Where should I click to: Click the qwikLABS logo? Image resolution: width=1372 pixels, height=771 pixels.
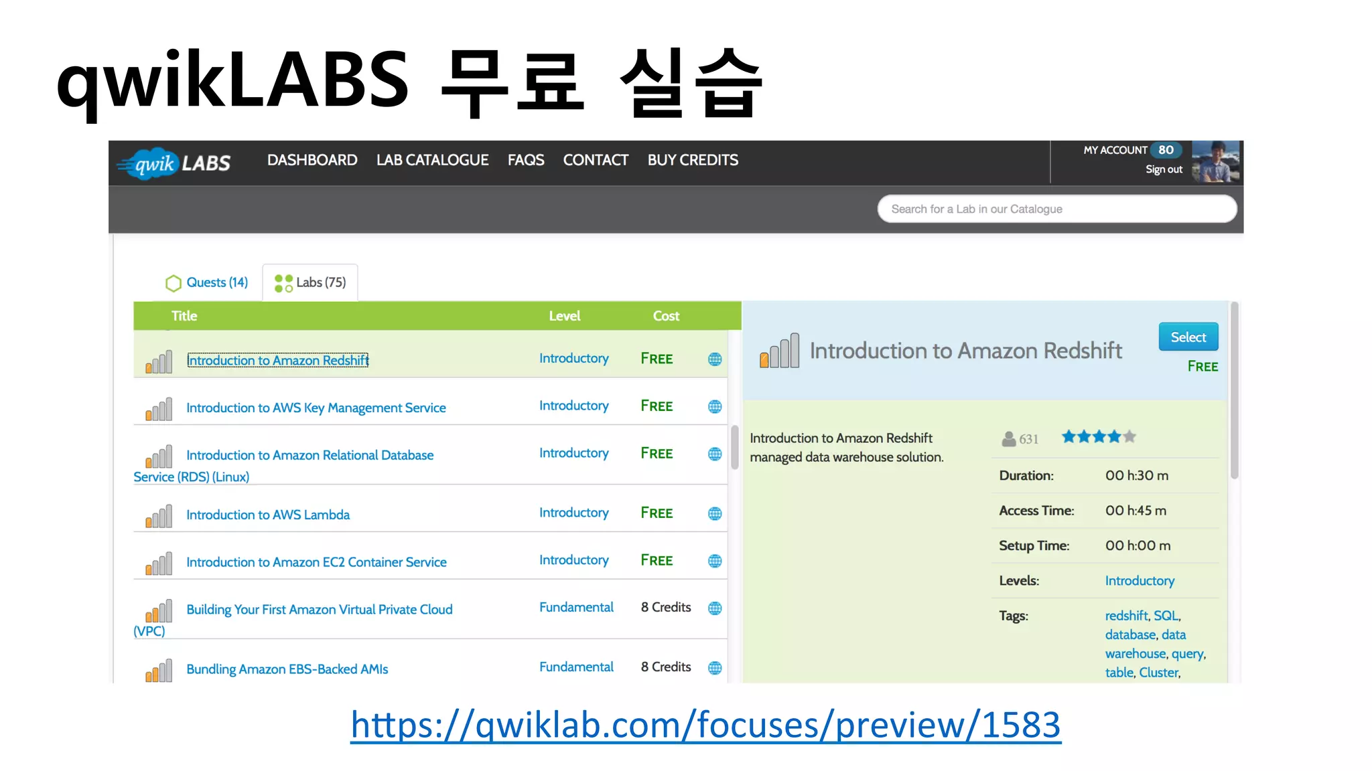click(174, 163)
